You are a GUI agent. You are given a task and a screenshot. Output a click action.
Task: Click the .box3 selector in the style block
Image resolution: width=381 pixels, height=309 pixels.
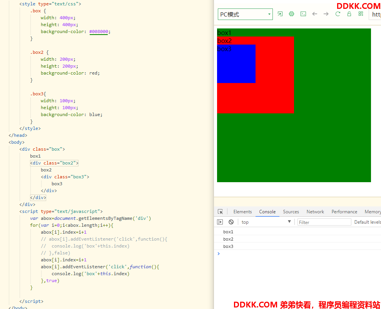pyautogui.click(x=37, y=94)
